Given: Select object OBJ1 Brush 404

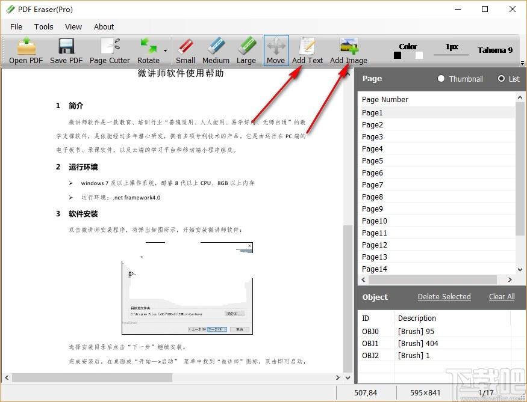Looking at the screenshot, I should click(x=435, y=344).
